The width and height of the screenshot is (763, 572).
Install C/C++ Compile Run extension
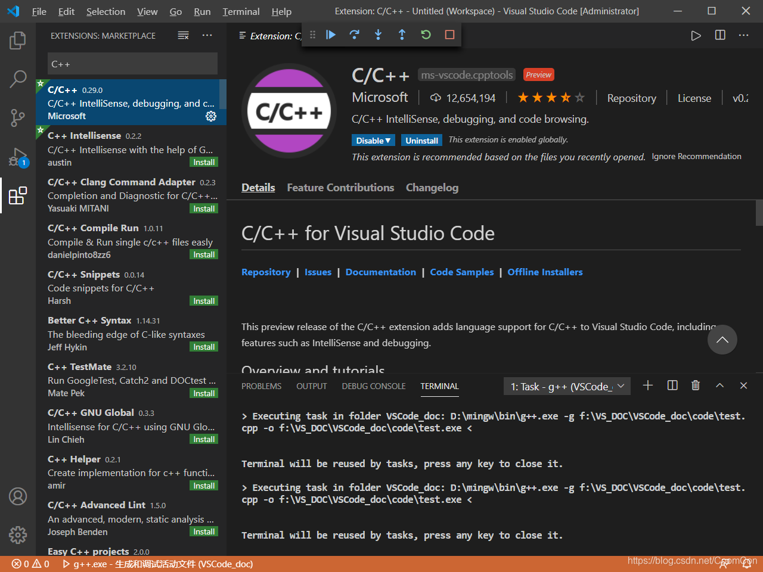click(204, 254)
